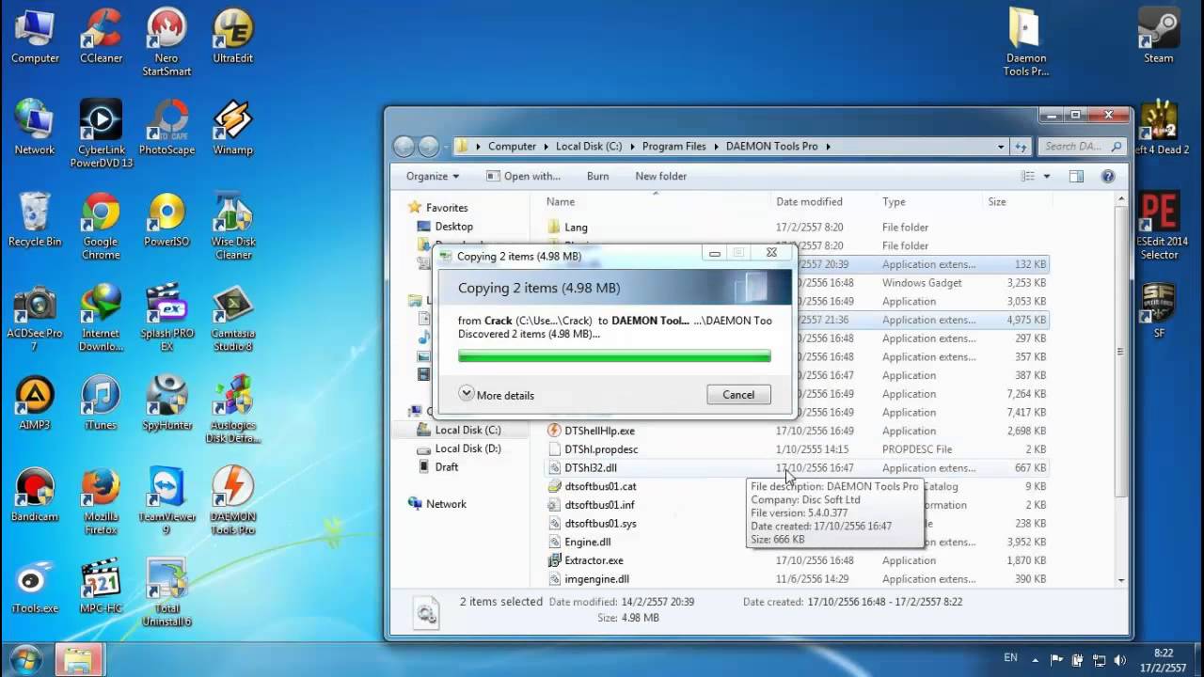1204x677 pixels.
Task: Open UltraEdit desktop shortcut
Action: click(232, 36)
